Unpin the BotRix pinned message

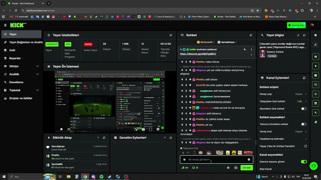[245, 49]
